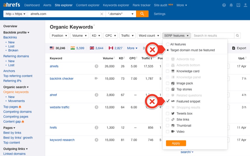The height and width of the screenshot is (156, 250).
Task: Click the Video camera filter icon
Action: tap(173, 132)
